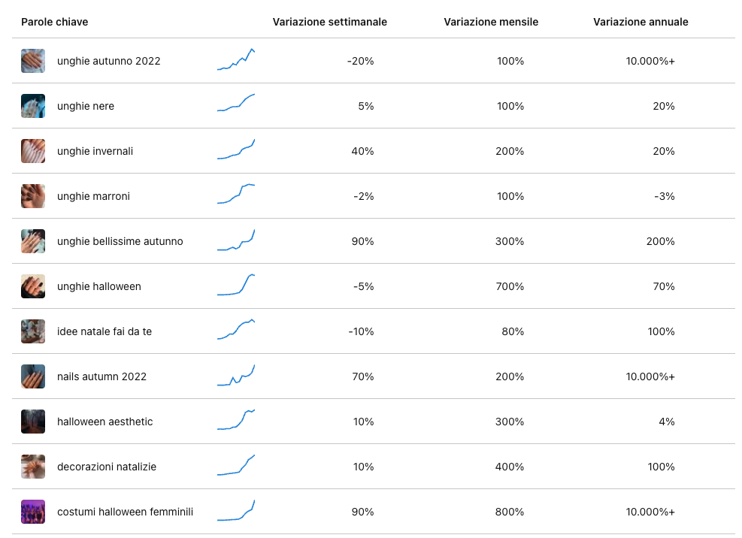Click the unghie halloween trend sparkline

tap(236, 285)
